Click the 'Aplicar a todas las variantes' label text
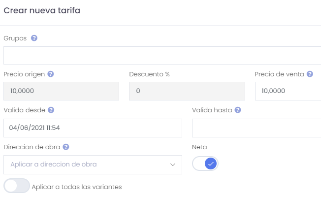321x197 pixels. [x=77, y=187]
